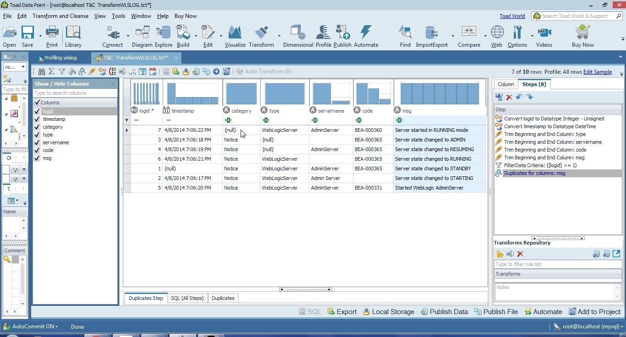Click the Toad World link
This screenshot has width=626, height=337.
coord(512,16)
